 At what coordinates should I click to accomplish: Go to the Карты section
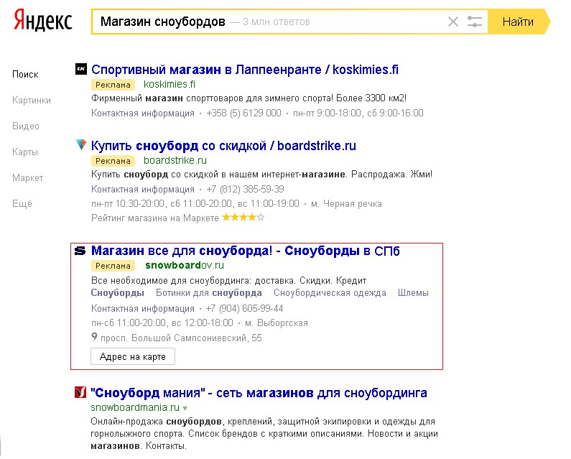(27, 152)
